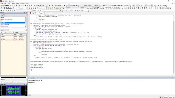Open the Edit menu
Image resolution: width=175 pixels, height=98 pixels.
click(5, 3)
